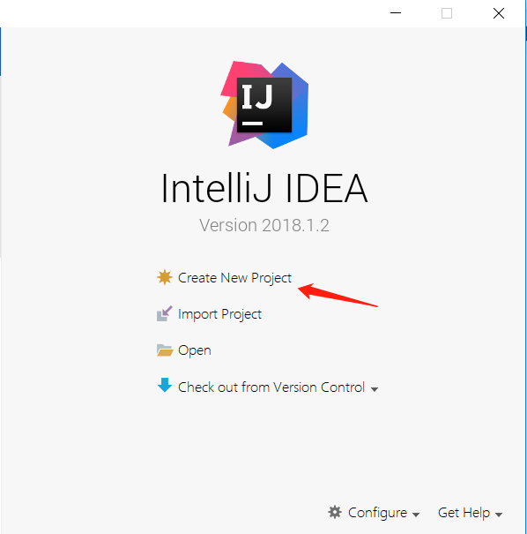Image resolution: width=527 pixels, height=534 pixels.
Task: Expand the Version Control dropdown arrow
Action: click(375, 389)
